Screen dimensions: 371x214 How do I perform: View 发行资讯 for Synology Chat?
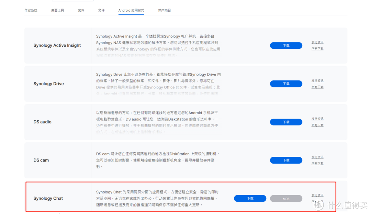point(317,195)
